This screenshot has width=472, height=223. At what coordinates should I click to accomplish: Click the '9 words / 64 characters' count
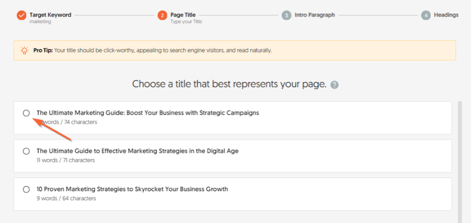(66, 199)
